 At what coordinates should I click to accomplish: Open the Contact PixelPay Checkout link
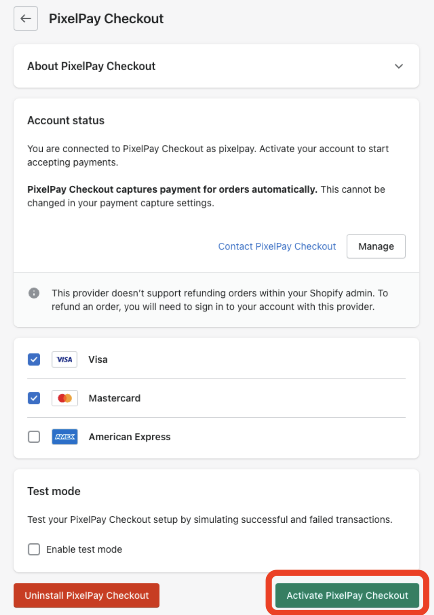click(x=277, y=246)
